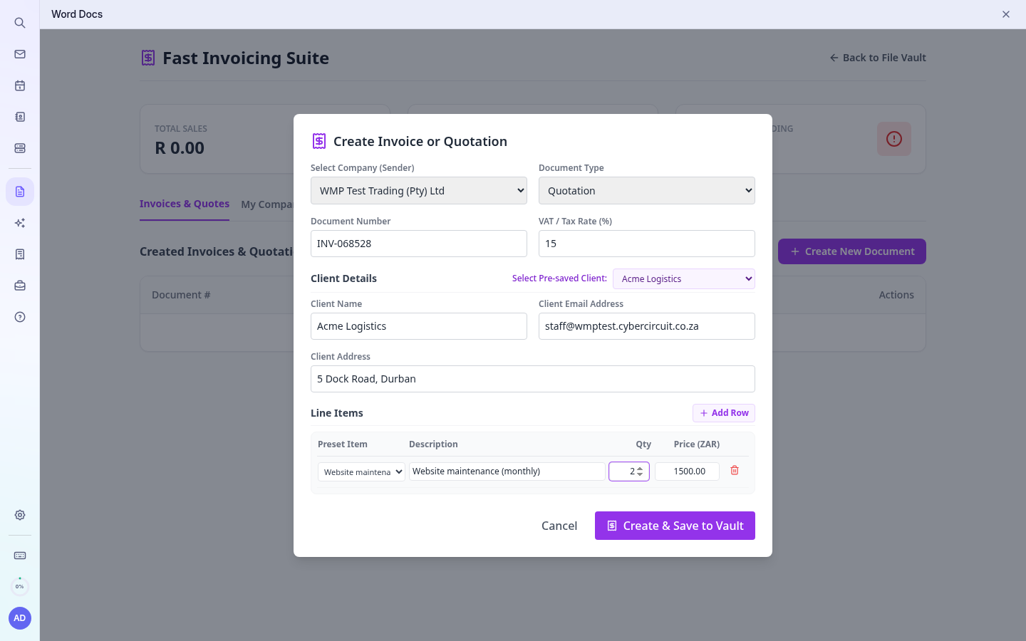Image resolution: width=1026 pixels, height=641 pixels.
Task: Open the Document Type dropdown
Action: pos(647,191)
